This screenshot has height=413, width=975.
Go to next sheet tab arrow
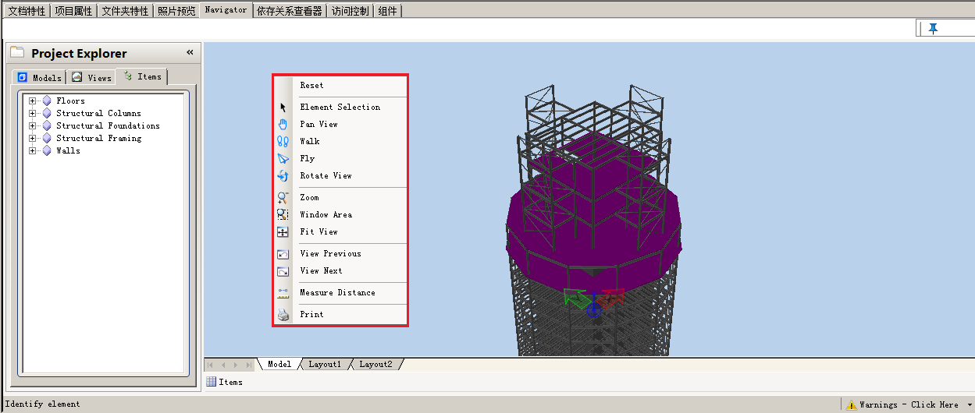236,365
